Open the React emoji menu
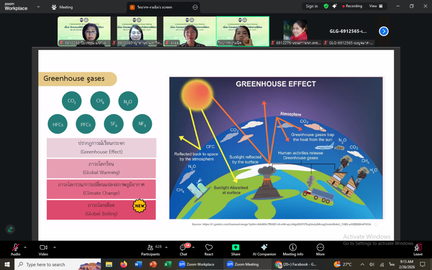The height and width of the screenshot is (270, 432). click(x=209, y=249)
